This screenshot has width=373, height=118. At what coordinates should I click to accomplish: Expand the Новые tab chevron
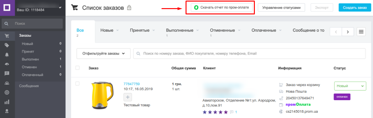coord(118,30)
